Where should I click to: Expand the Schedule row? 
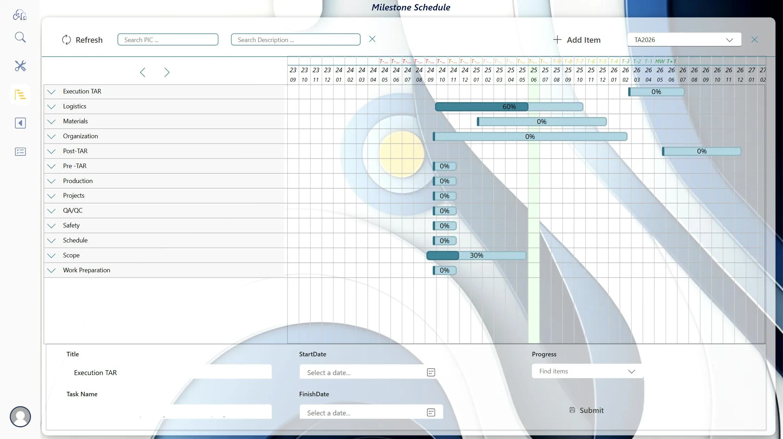(51, 241)
